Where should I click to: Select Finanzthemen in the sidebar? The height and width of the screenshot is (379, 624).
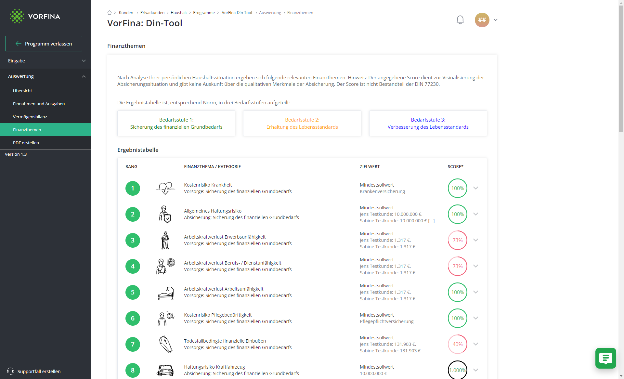(x=45, y=130)
